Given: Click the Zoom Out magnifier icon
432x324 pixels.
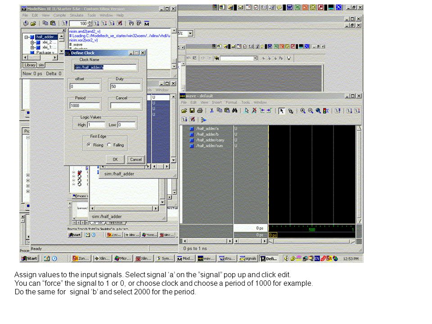Looking at the screenshot, I should [310, 111].
